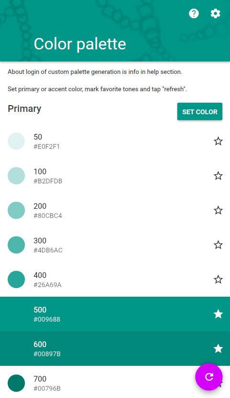Viewport: 230px width, 398px height.
Task: Tap the 700 tone dark teal circle
Action: point(16,383)
